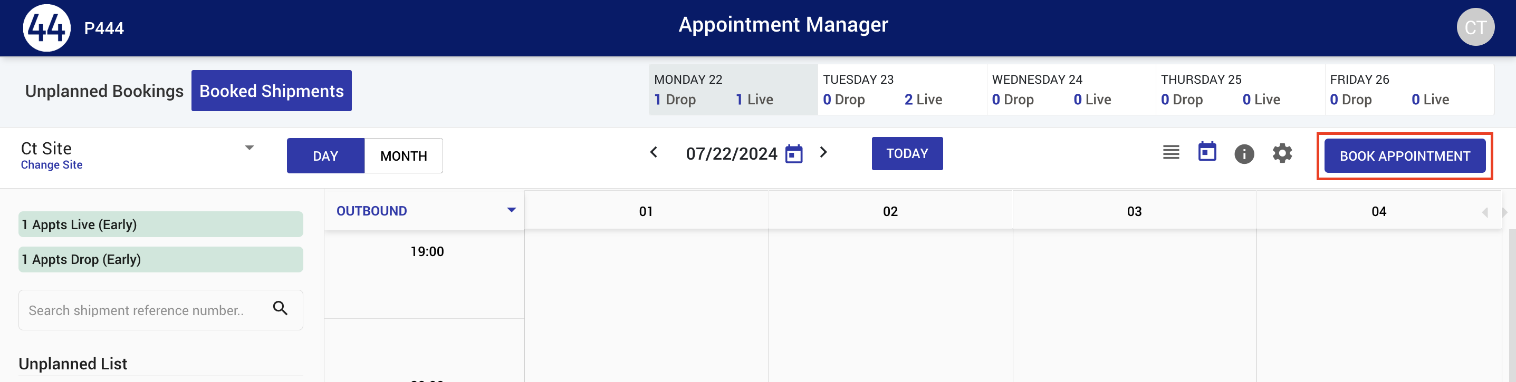Image resolution: width=1516 pixels, height=382 pixels.
Task: Click the BOOK APPOINTMENT button
Action: (x=1404, y=156)
